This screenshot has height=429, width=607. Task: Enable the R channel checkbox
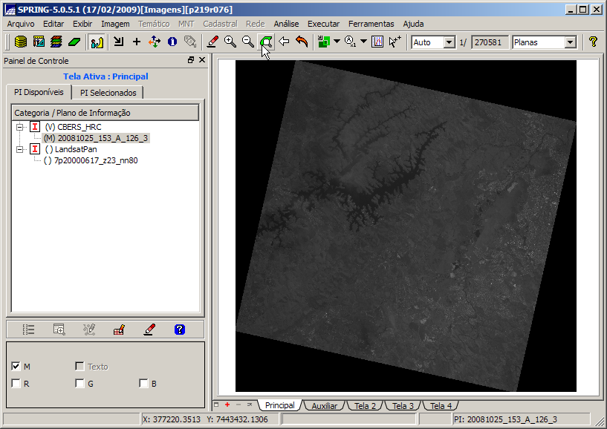(x=16, y=384)
